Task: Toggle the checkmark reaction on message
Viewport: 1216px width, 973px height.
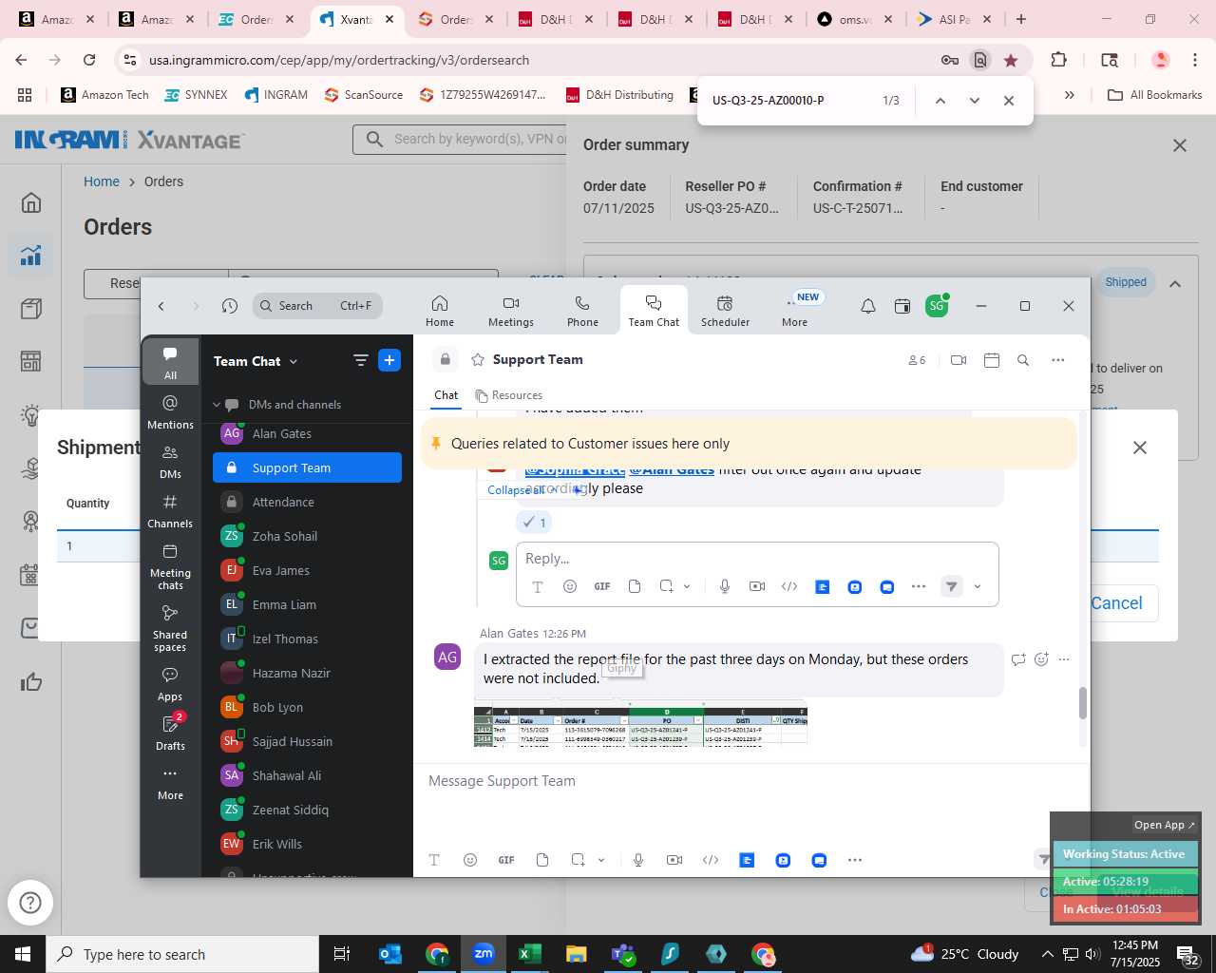Action: click(535, 523)
